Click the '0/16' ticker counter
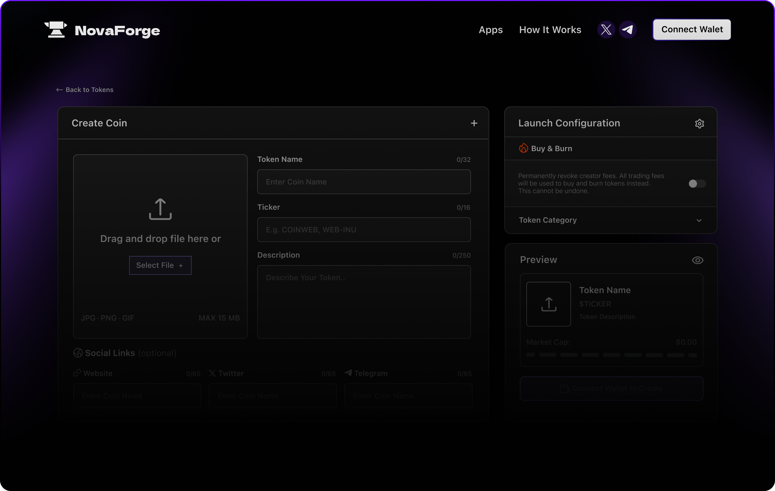This screenshot has height=491, width=775. (x=463, y=208)
